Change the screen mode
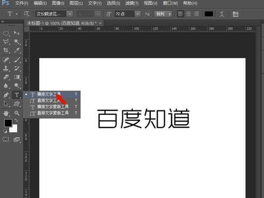Screen dimensions: 264x198 [x=17, y=139]
